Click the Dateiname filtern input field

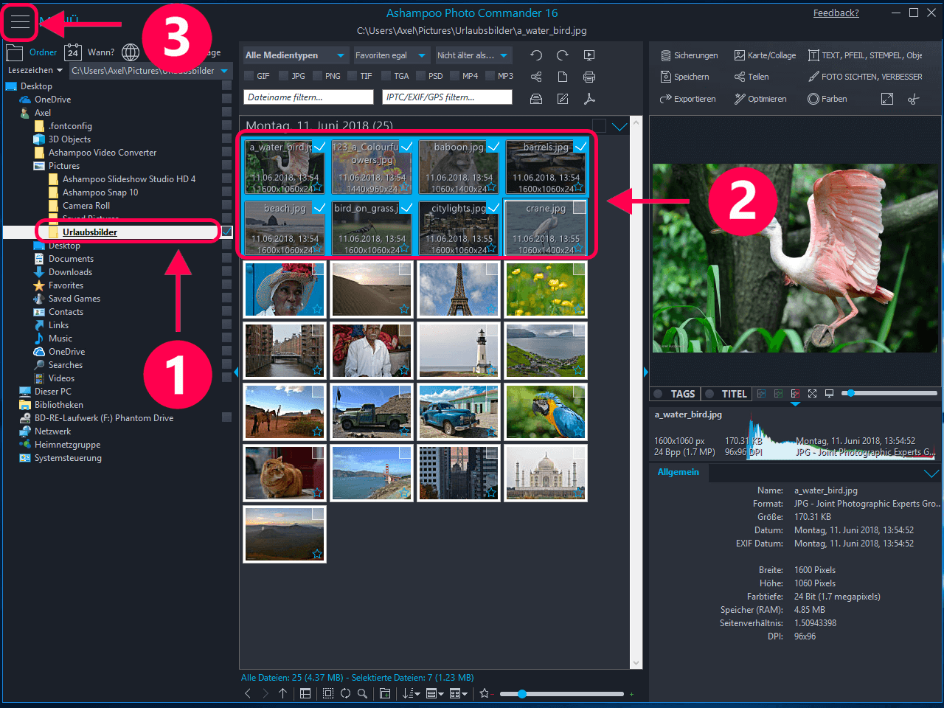(x=308, y=97)
